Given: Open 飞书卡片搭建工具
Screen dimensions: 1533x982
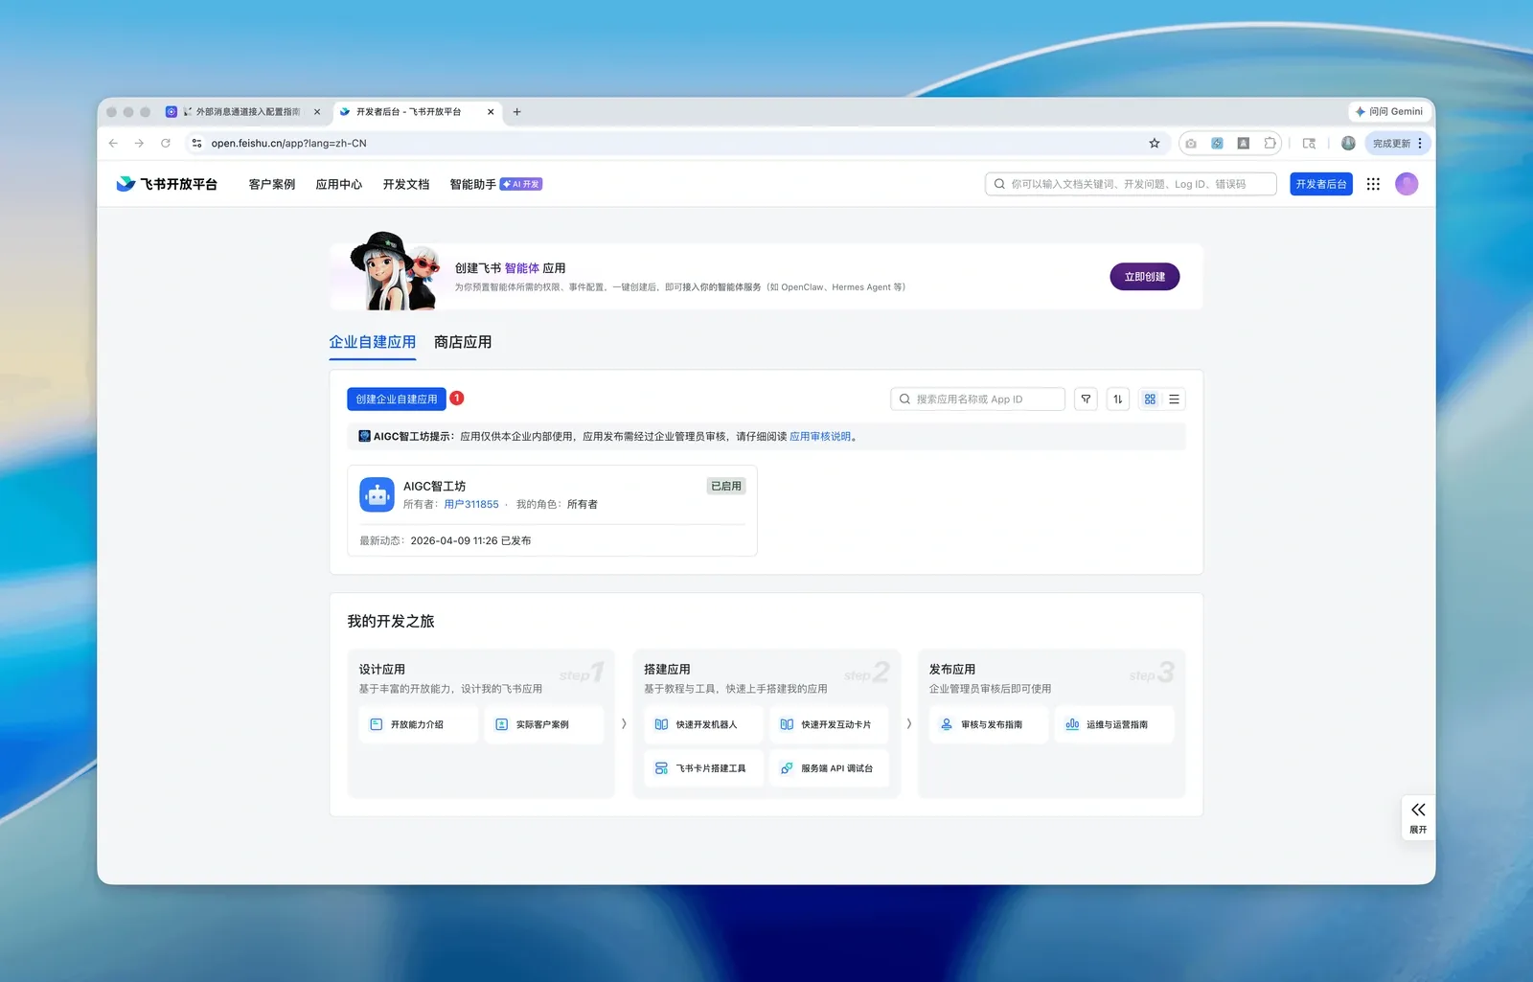Looking at the screenshot, I should pos(703,768).
